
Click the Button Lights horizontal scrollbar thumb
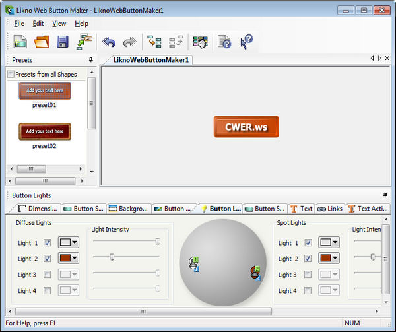tap(143, 312)
